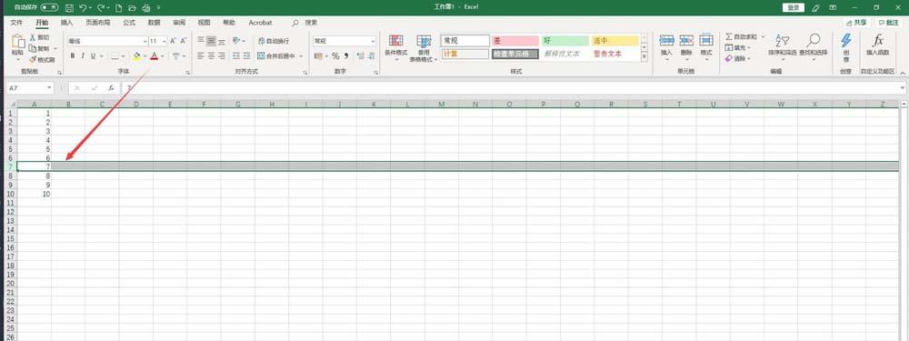The image size is (909, 341).
Task: Toggle italic text formatting
Action: (x=83, y=55)
